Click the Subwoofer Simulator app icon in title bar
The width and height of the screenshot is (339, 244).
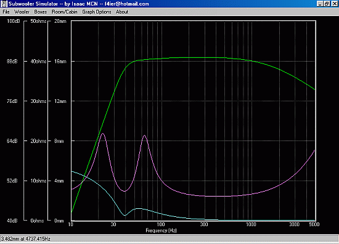pyautogui.click(x=4, y=4)
